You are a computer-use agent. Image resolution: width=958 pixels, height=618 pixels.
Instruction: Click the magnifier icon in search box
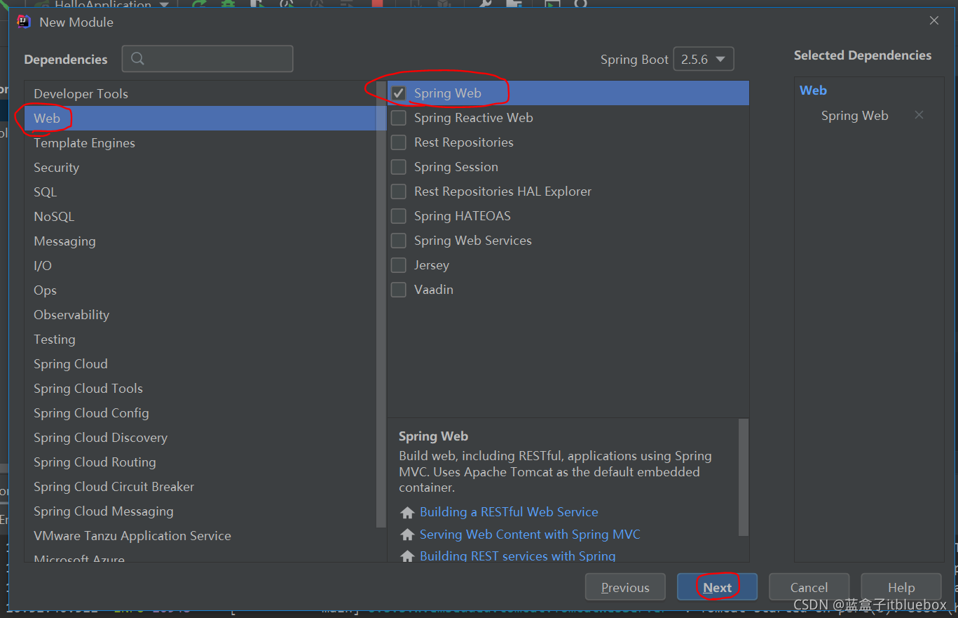pos(137,59)
